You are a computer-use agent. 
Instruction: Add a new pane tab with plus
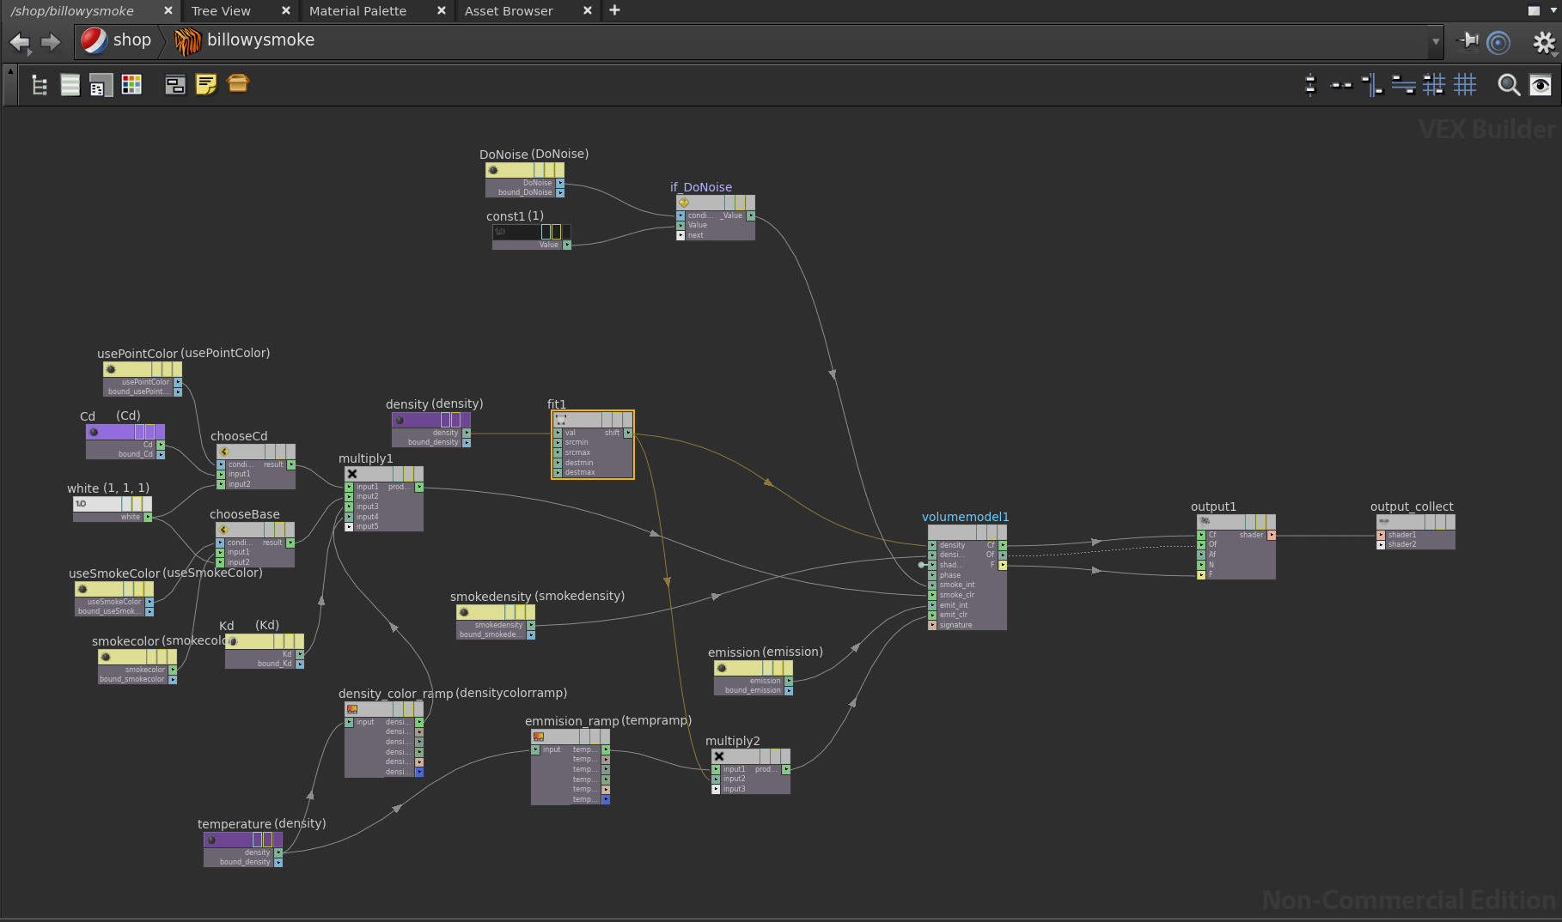tap(614, 10)
